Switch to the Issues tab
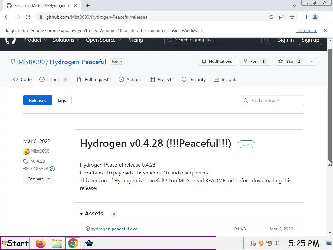 coord(53,79)
